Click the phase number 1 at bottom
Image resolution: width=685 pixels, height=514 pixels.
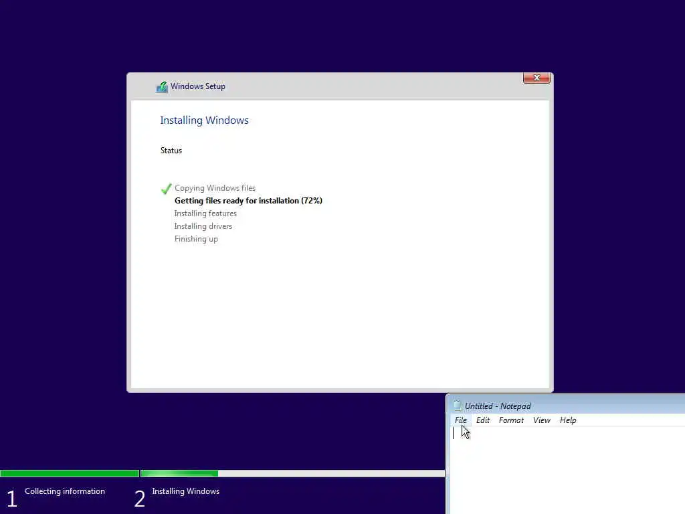pyautogui.click(x=12, y=499)
